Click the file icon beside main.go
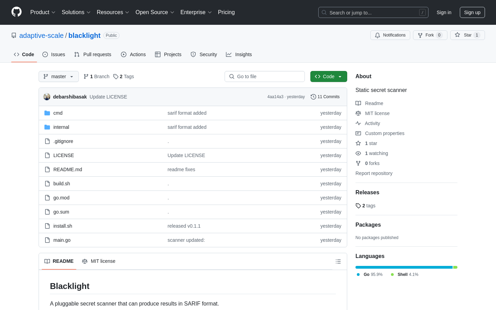 47,240
